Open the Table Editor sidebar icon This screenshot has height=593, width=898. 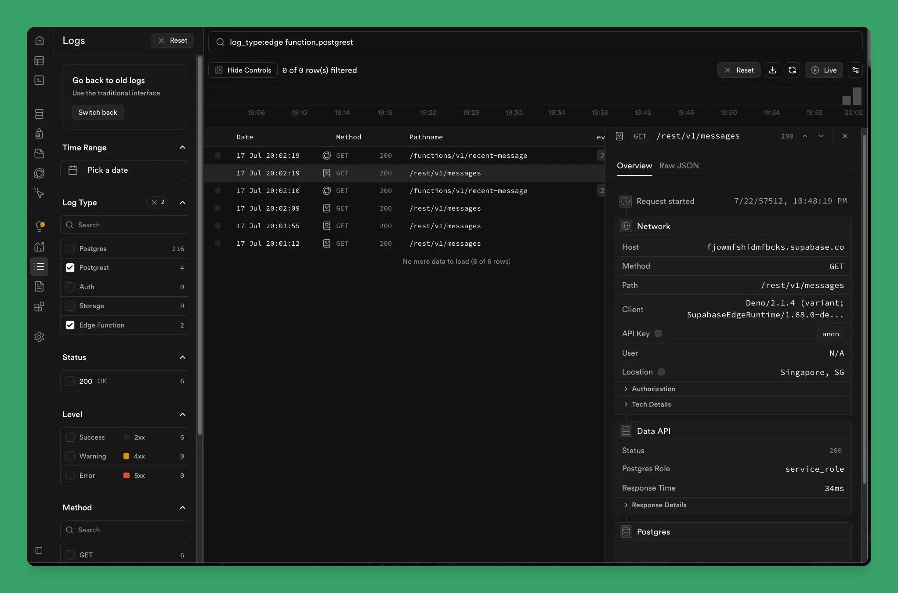39,60
